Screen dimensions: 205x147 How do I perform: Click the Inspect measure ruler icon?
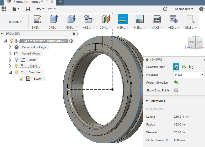tap(122, 19)
